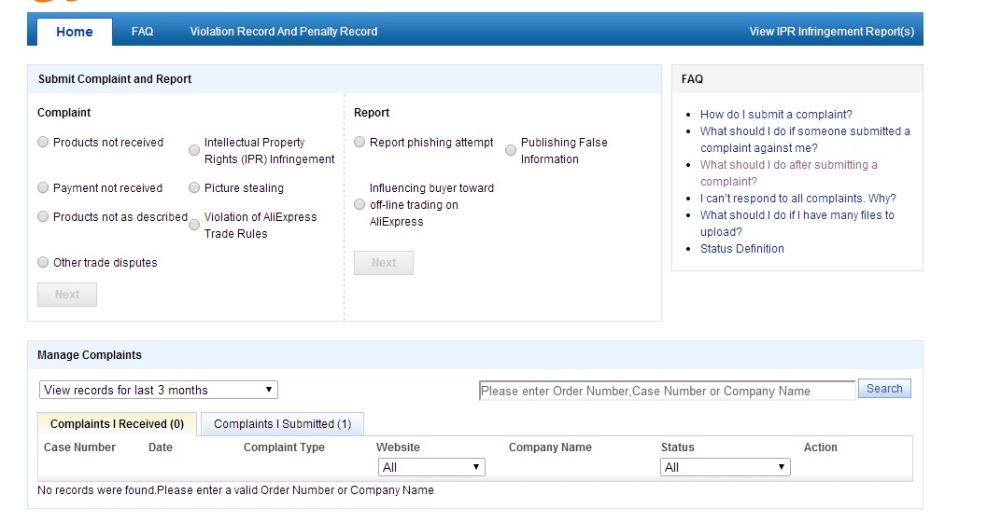This screenshot has width=987, height=523.
Task: Switch to Complaints I Submitted (1) tab
Action: tap(283, 424)
